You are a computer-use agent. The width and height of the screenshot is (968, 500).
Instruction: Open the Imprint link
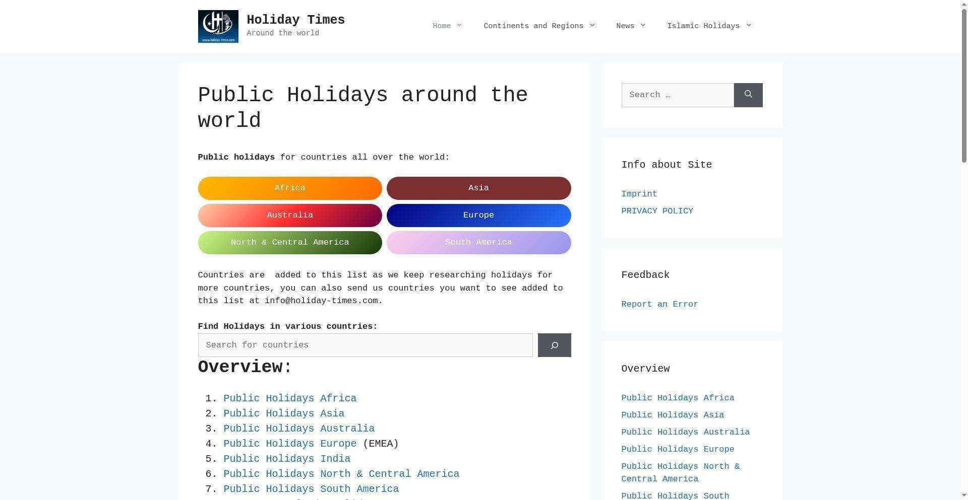point(639,194)
